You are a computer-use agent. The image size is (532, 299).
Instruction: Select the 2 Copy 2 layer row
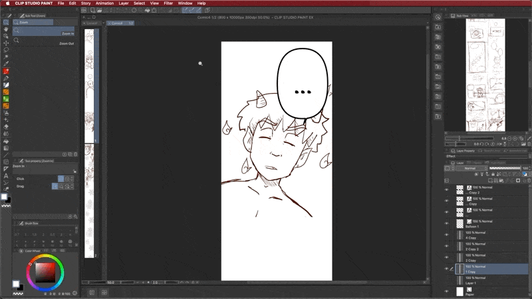tap(491, 246)
